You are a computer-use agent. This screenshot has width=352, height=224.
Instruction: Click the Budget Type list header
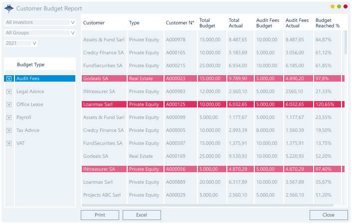pyautogui.click(x=31, y=65)
